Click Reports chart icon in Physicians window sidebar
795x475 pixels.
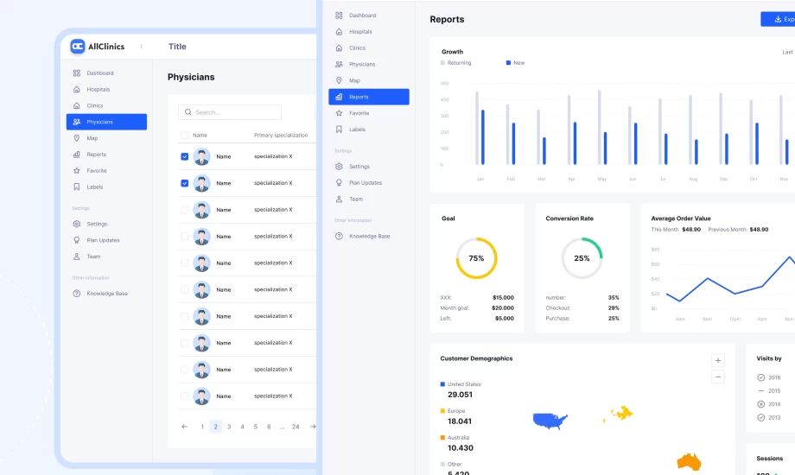point(77,154)
